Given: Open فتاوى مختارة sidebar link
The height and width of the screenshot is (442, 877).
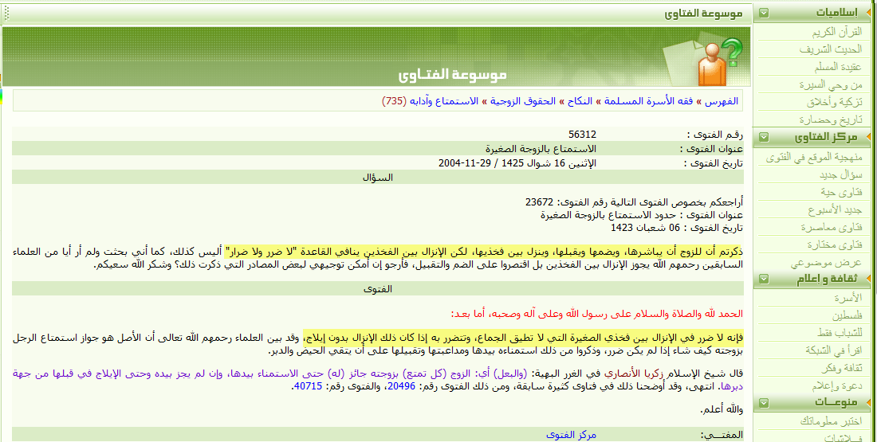Looking at the screenshot, I should click(x=835, y=244).
